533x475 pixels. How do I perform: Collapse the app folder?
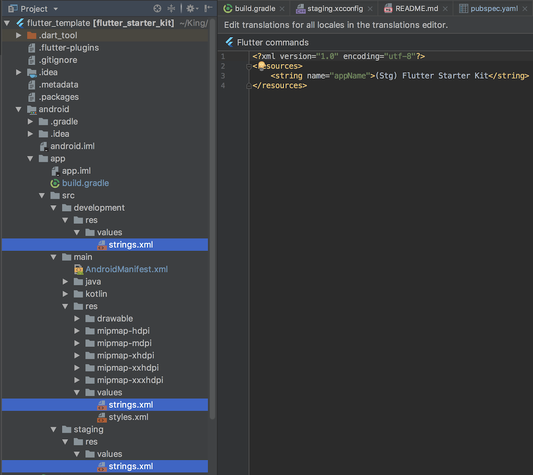(30, 158)
